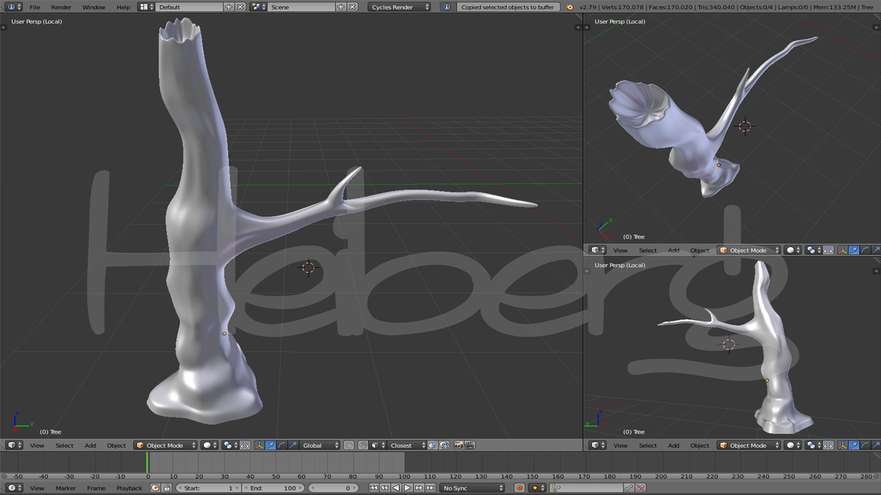The height and width of the screenshot is (495, 881).
Task: Click the Default screen layout field
Action: (x=189, y=7)
